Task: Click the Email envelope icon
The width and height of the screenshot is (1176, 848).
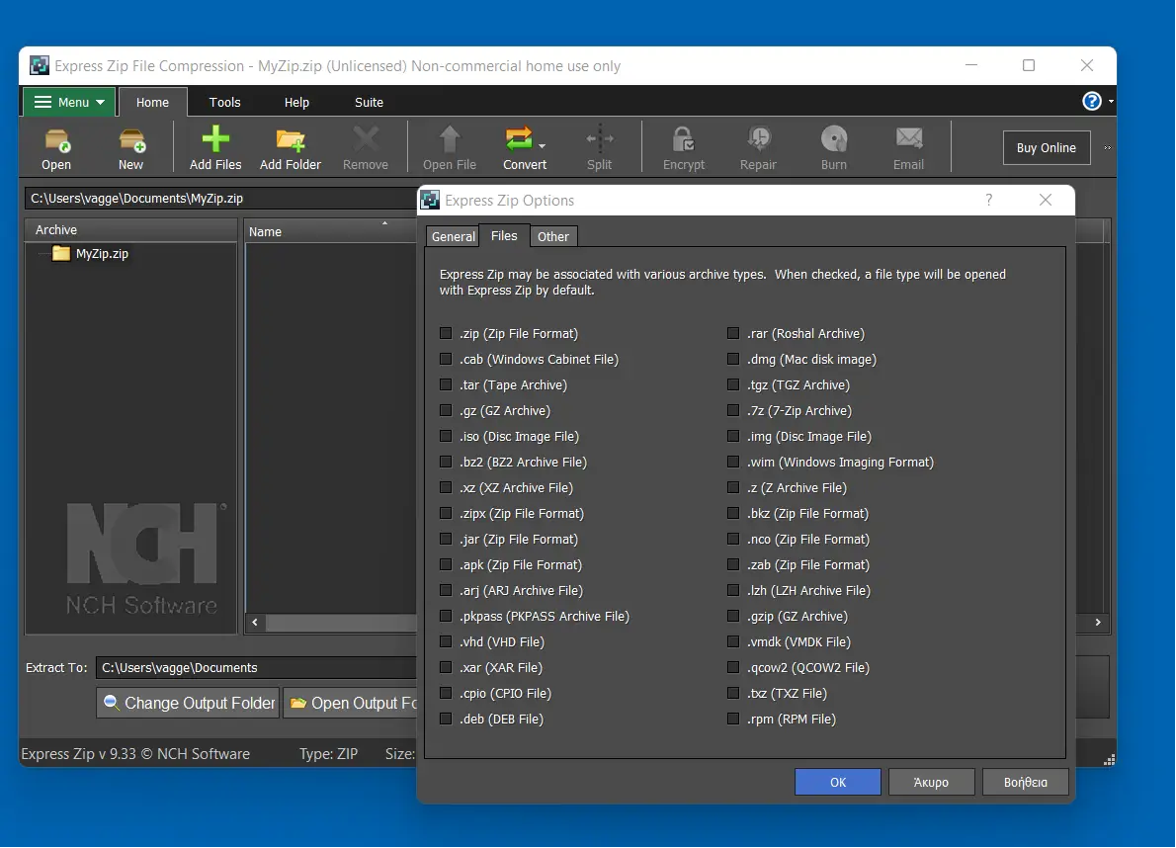Action: (908, 138)
